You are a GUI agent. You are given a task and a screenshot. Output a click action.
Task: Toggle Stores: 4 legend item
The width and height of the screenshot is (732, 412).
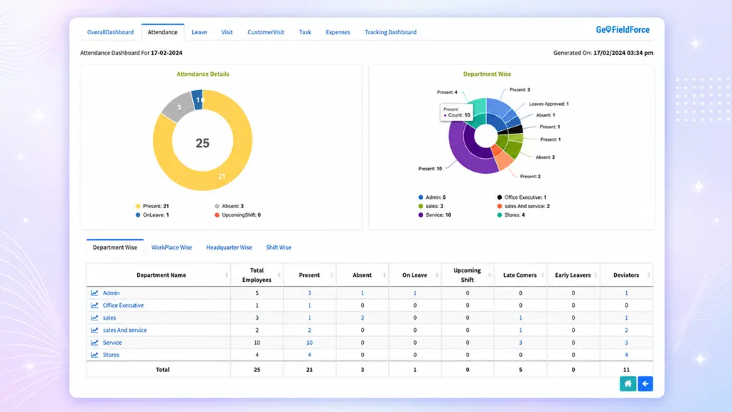click(x=510, y=215)
